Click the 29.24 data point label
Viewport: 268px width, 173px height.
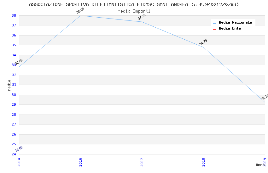click(265, 98)
